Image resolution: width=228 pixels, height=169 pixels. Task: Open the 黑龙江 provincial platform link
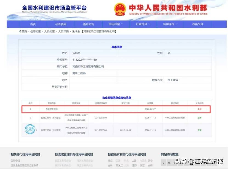coord(119,165)
